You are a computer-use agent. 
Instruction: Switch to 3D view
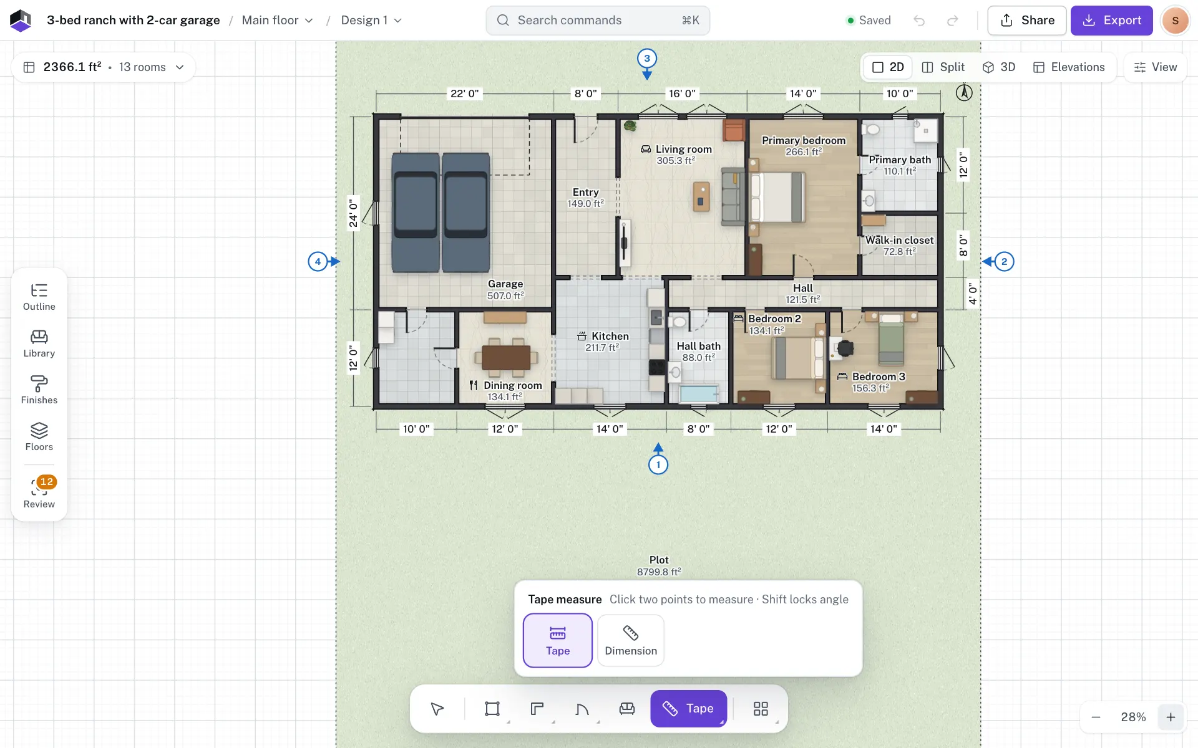[x=999, y=67]
